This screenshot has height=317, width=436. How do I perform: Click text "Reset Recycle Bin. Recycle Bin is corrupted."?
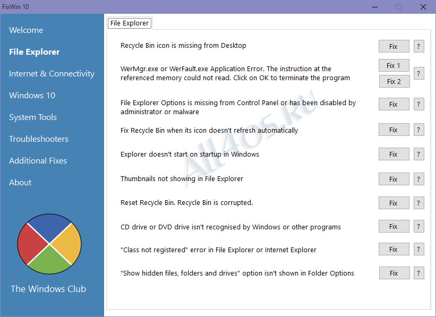coord(186,202)
